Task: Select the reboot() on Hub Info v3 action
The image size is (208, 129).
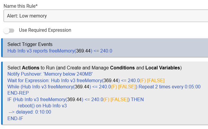Action: (42, 106)
